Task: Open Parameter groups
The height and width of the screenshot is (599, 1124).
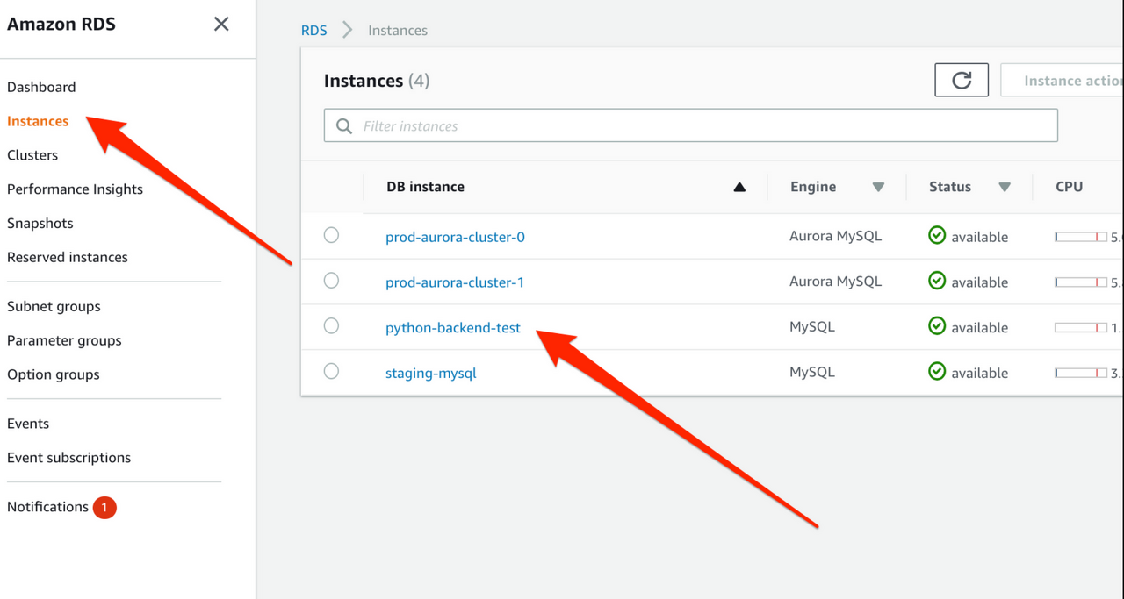Action: [64, 341]
